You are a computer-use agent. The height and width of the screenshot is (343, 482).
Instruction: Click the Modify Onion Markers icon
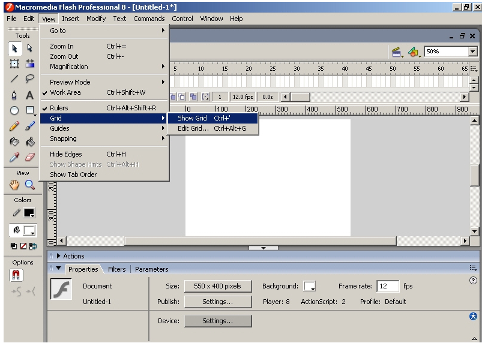[x=205, y=97]
